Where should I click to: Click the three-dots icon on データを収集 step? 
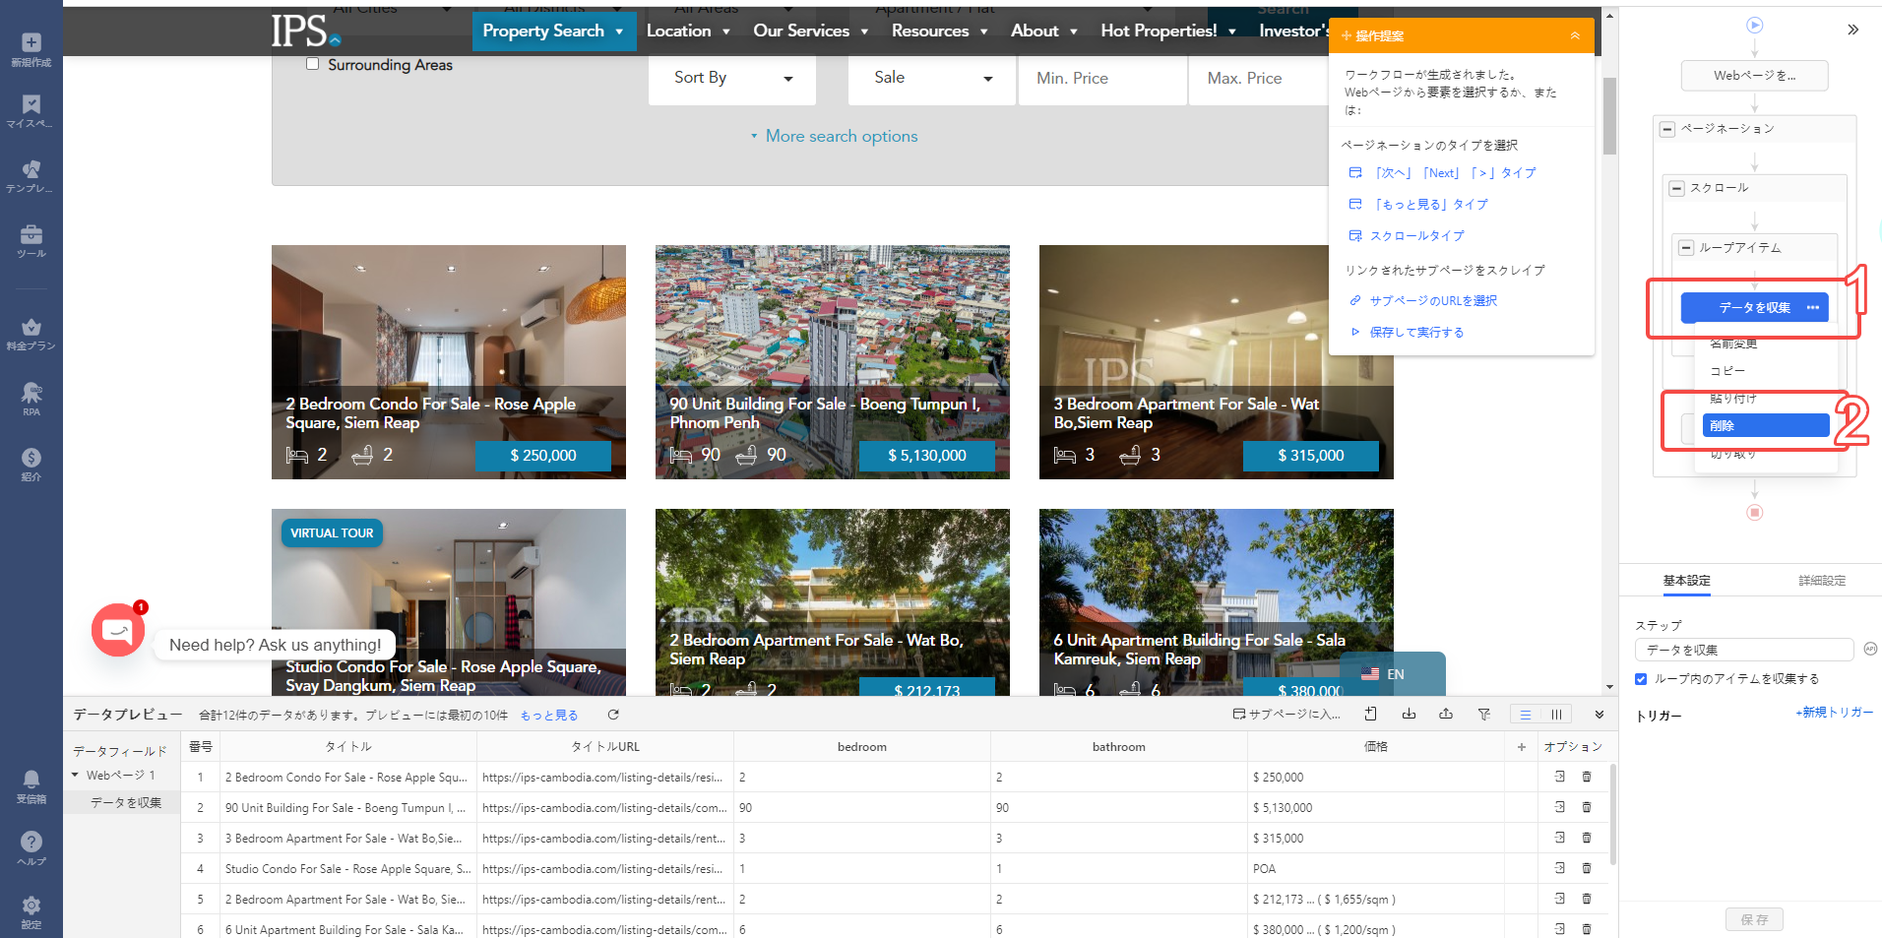(x=1812, y=308)
